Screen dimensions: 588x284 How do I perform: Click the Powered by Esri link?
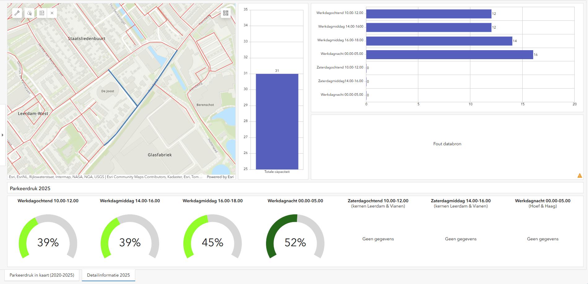220,177
